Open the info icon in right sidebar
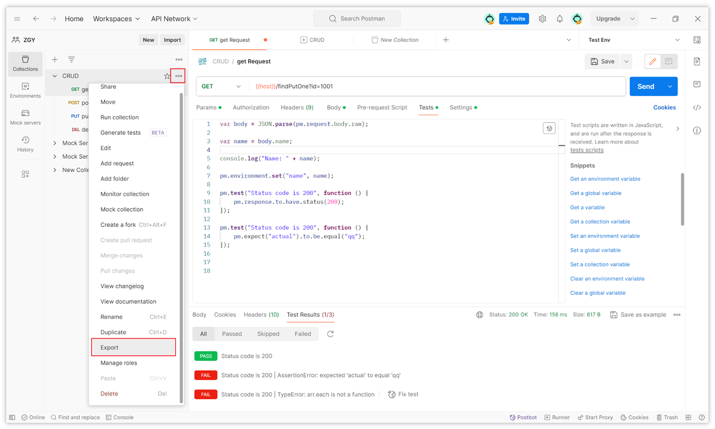 click(x=697, y=131)
